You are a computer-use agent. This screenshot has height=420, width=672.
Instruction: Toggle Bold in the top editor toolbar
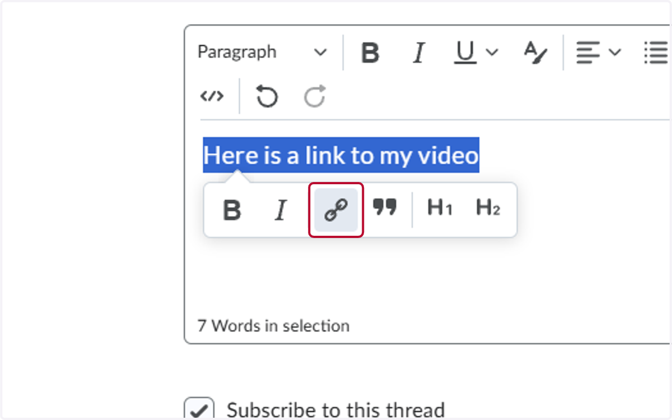370,53
